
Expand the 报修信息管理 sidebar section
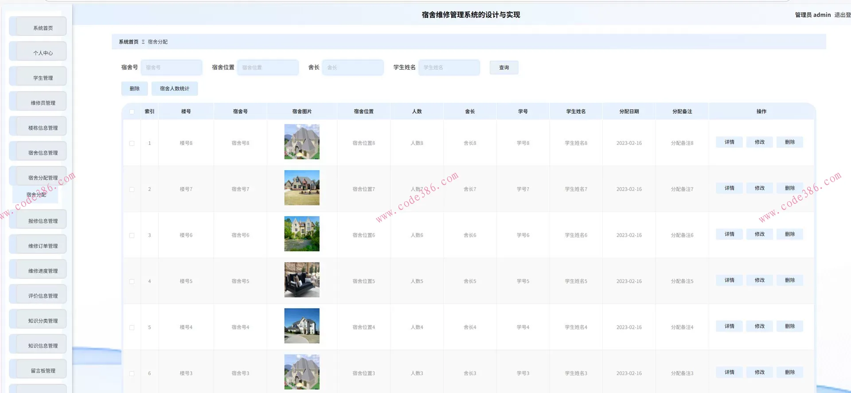click(x=43, y=221)
